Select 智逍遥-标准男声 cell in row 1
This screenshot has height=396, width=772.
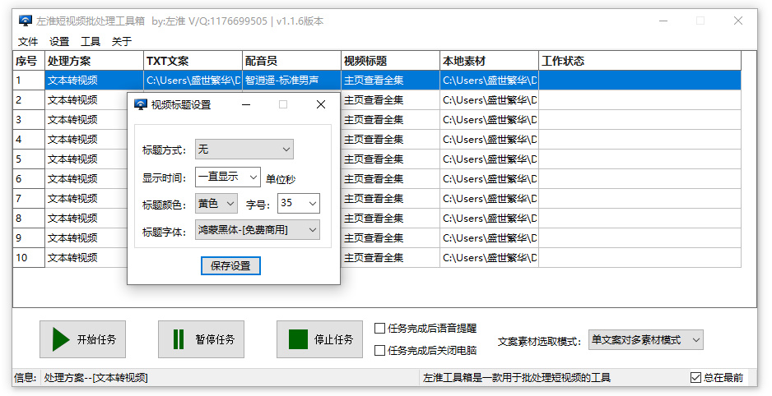click(x=291, y=80)
